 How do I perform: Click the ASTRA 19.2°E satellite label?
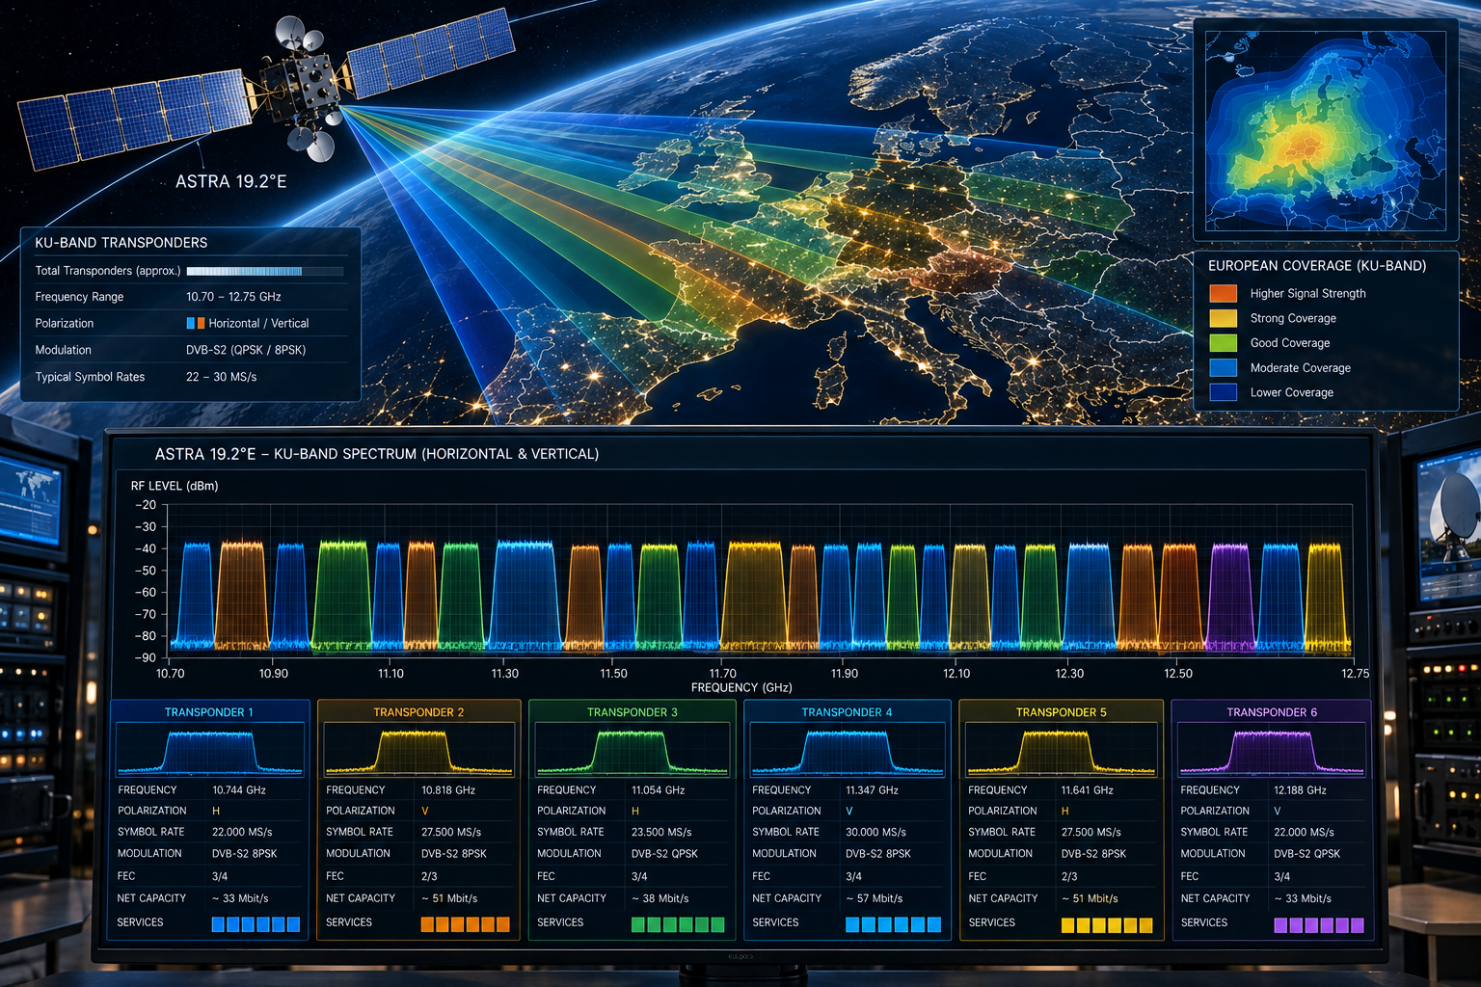coord(231,181)
